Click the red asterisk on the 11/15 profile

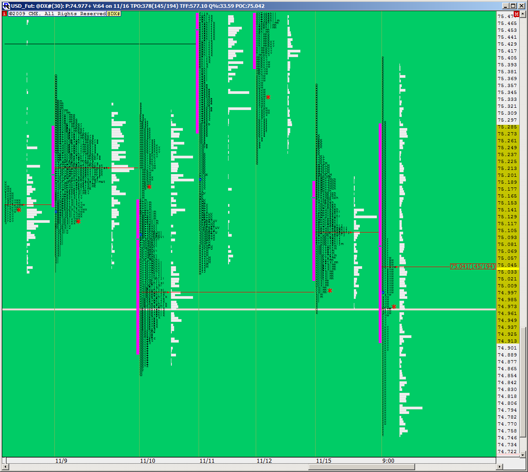330,291
